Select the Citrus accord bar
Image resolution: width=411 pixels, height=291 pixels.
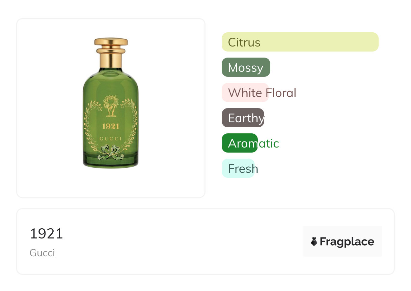[300, 42]
